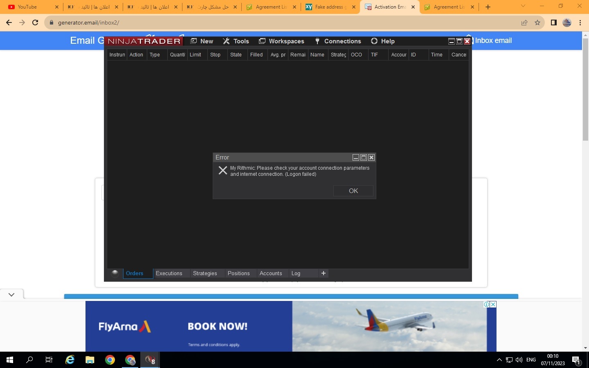589x368 pixels.
Task: Close the FlyArna advertisement
Action: [x=493, y=304]
